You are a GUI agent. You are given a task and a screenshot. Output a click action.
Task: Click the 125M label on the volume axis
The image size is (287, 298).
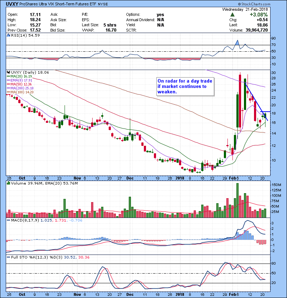(x=276, y=190)
